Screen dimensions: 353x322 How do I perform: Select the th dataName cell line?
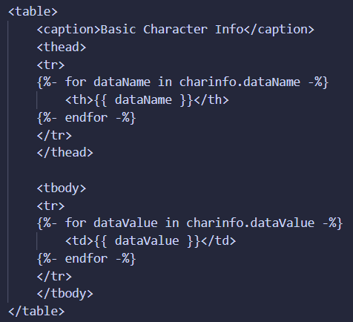147,100
